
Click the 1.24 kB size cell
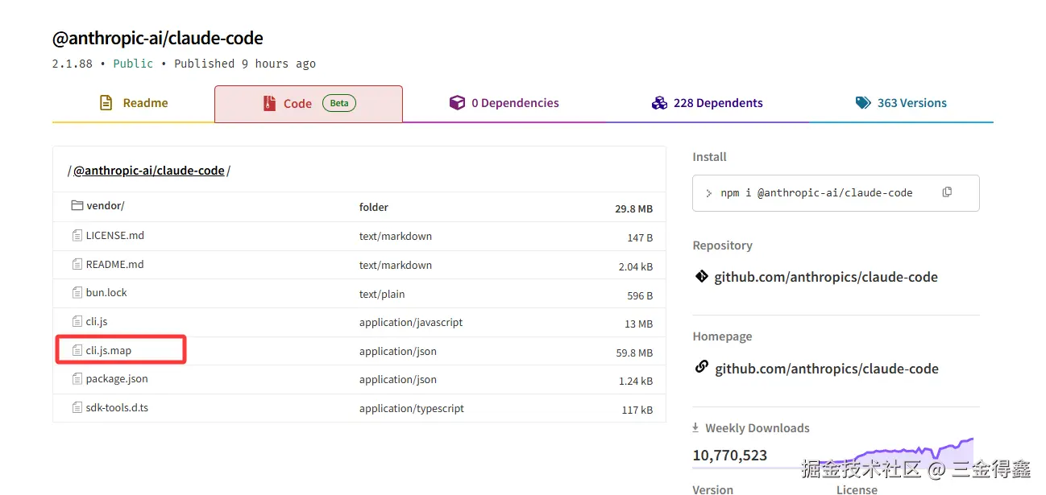click(x=636, y=381)
